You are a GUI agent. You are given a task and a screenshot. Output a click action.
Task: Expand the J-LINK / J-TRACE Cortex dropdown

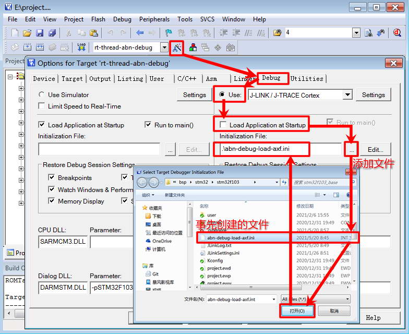coord(347,95)
